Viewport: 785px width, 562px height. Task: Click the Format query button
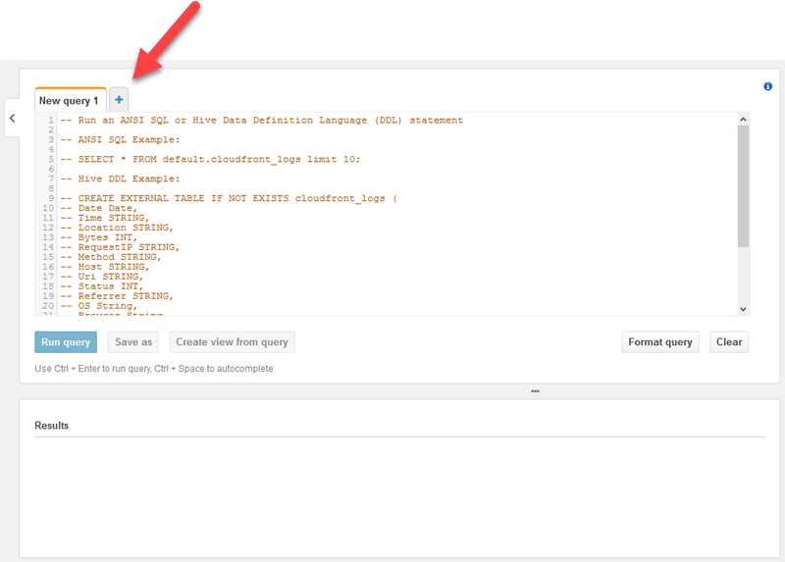click(x=660, y=342)
